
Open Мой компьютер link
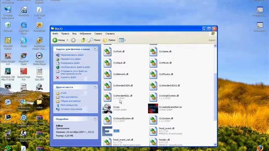(x=69, y=105)
